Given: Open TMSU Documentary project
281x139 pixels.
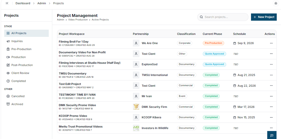Looking at the screenshot, I should point(72,73).
